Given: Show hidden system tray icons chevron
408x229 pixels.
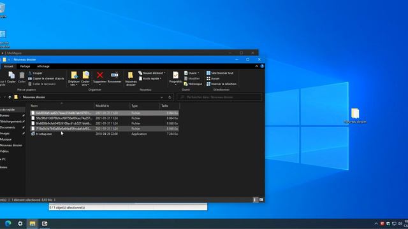Looking at the screenshot, I should pos(376,223).
